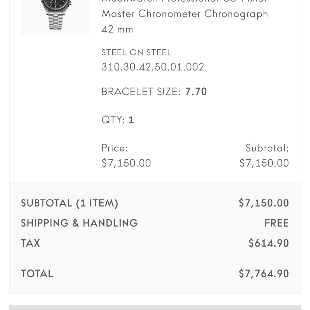Click the SUBTOTAL (1 ITEM) summary label
Image resolution: width=310 pixels, height=310 pixels.
[69, 203]
